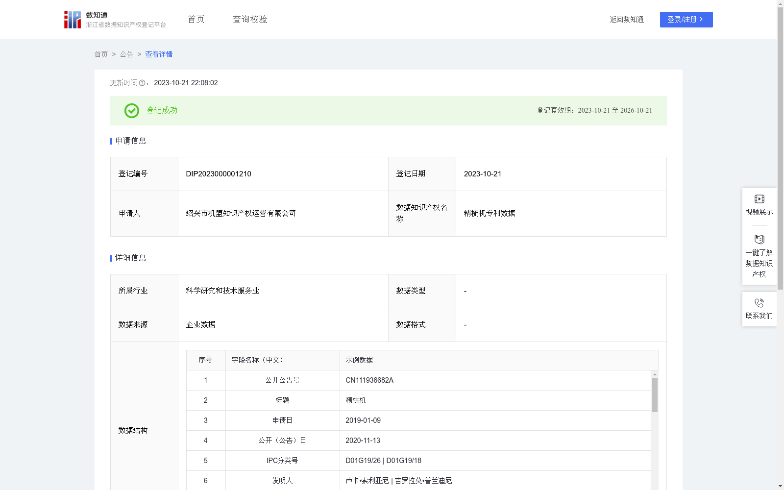
Task: Click the inner table scrollbar up arrow
Action: pyautogui.click(x=655, y=374)
